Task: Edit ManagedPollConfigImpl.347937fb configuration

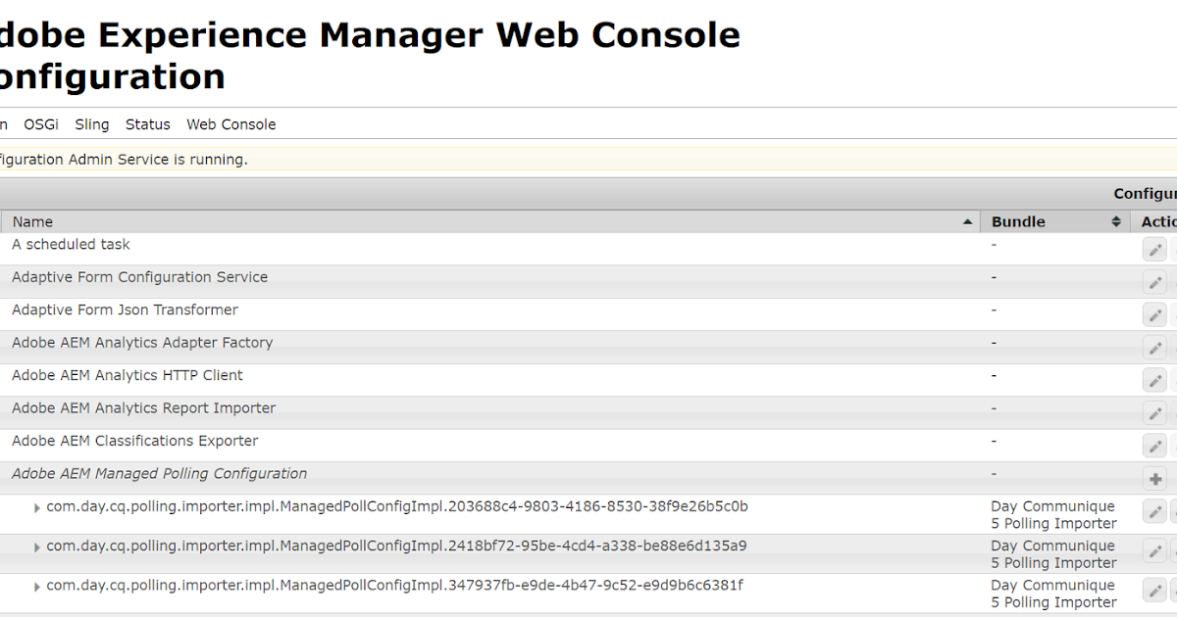Action: coord(1154,591)
